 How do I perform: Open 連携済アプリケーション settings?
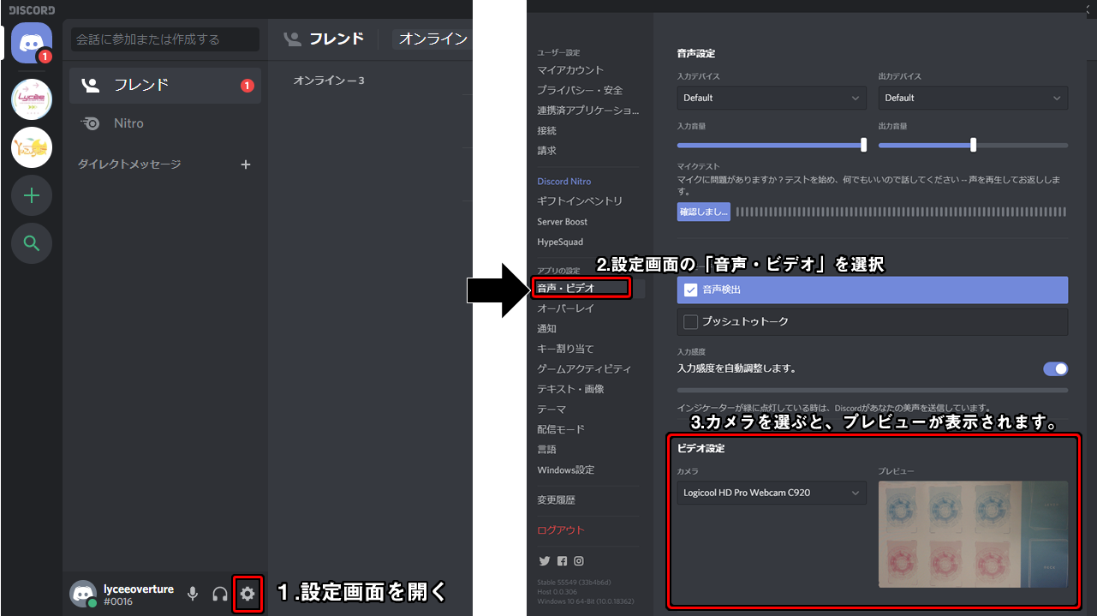[x=588, y=111]
